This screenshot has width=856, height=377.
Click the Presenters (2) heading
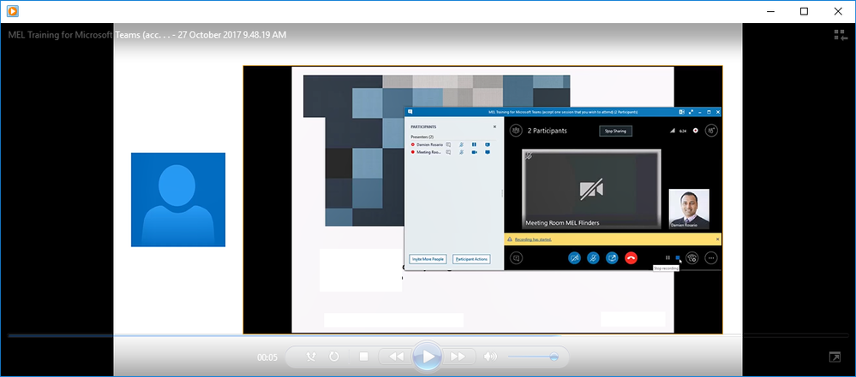pos(422,137)
